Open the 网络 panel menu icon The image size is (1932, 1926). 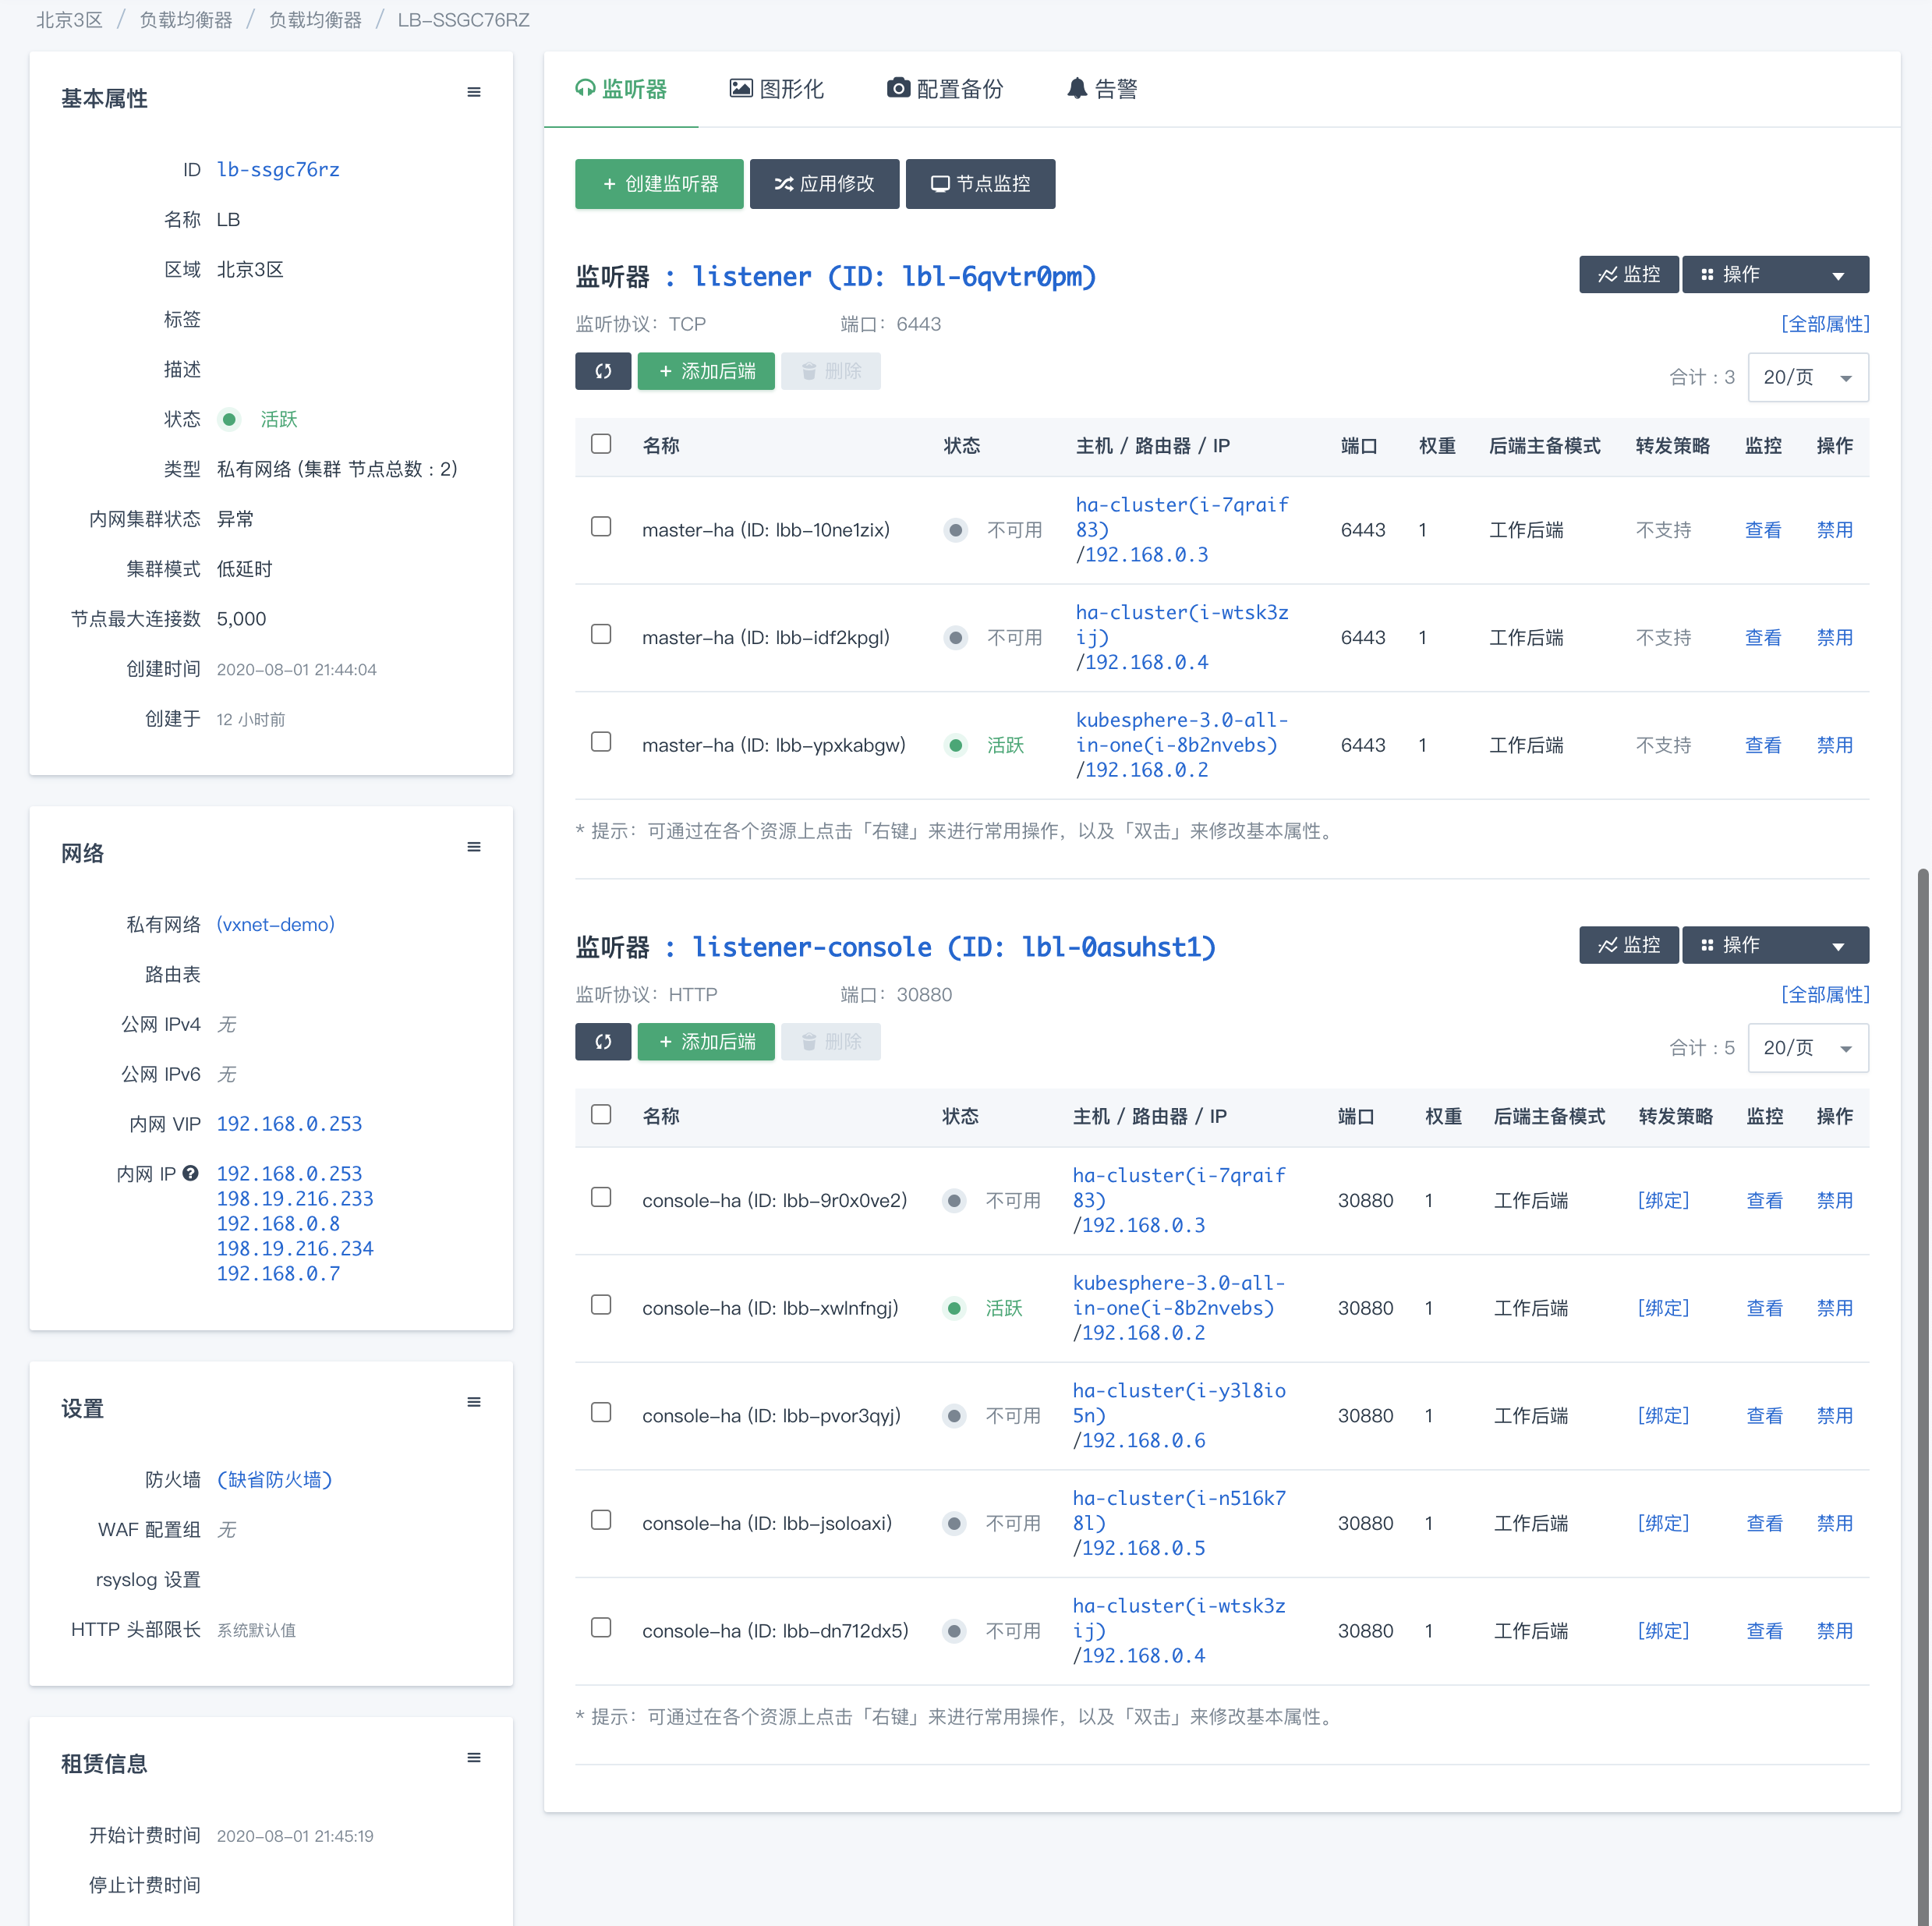tap(474, 847)
